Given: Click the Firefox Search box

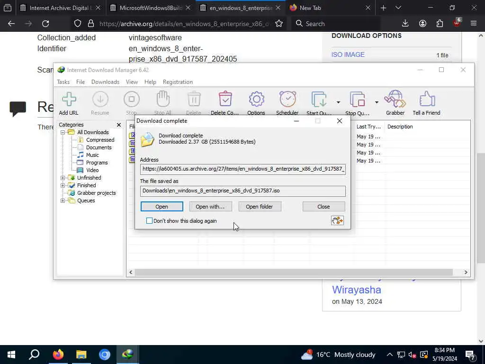Looking at the screenshot, I should tap(336, 24).
